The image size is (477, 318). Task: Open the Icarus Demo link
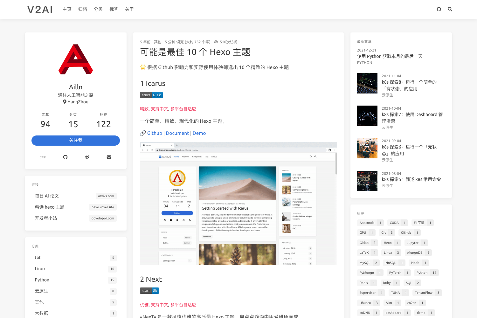[199, 133]
